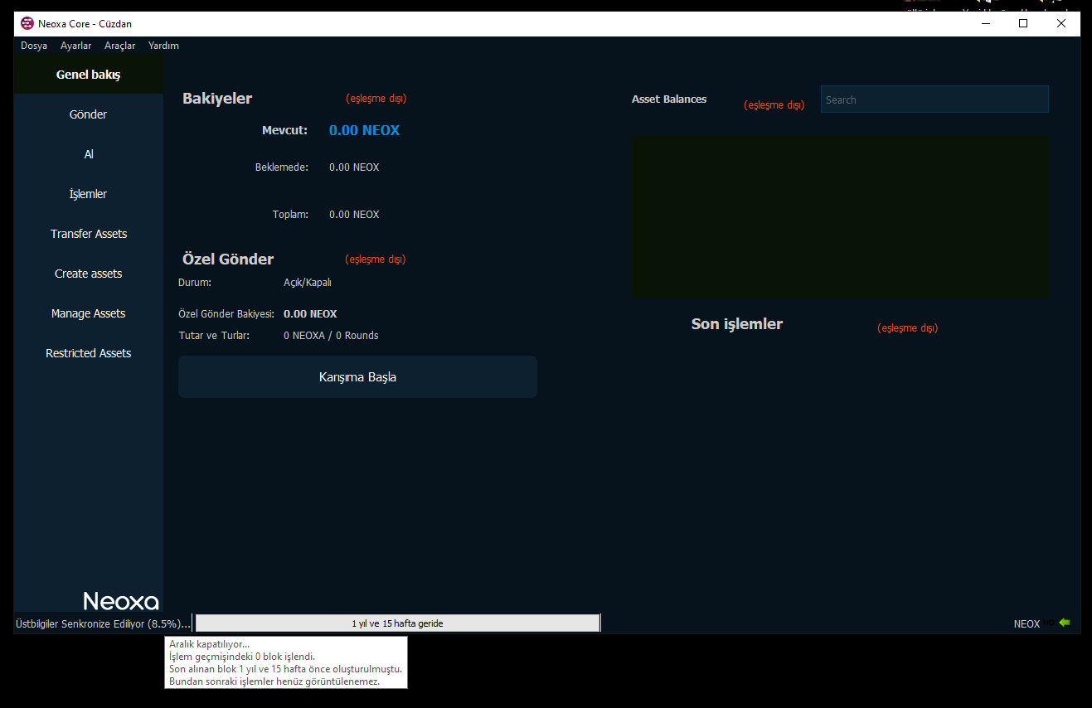Select Restricted Assets in sidebar

pos(89,353)
